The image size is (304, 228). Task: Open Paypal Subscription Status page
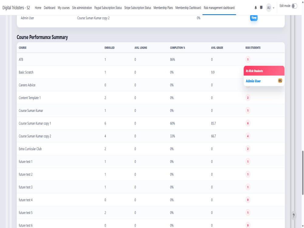108,8
